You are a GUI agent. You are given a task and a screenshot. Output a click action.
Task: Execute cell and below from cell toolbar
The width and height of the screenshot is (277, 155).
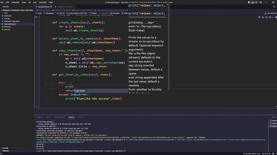(x=266, y=17)
